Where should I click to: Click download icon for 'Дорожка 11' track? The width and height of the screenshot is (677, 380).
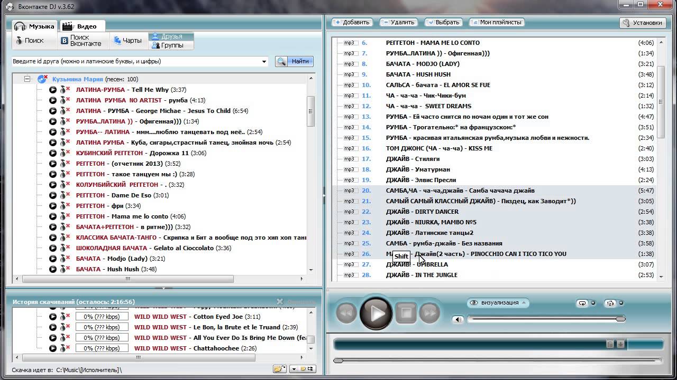pyautogui.click(x=65, y=153)
